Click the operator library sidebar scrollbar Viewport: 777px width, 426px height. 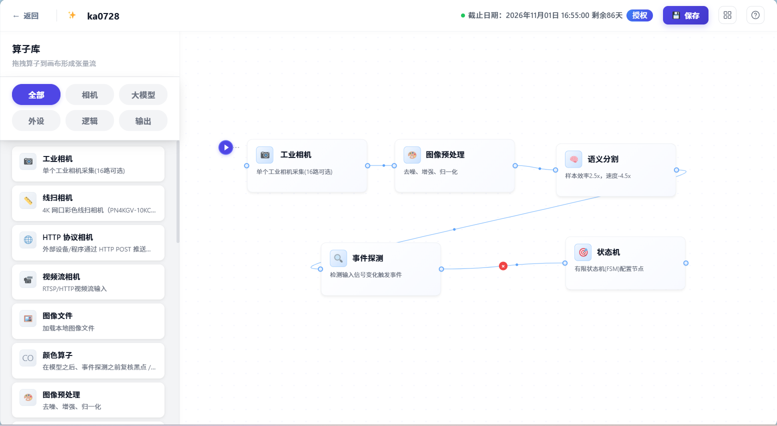pyautogui.click(x=177, y=192)
